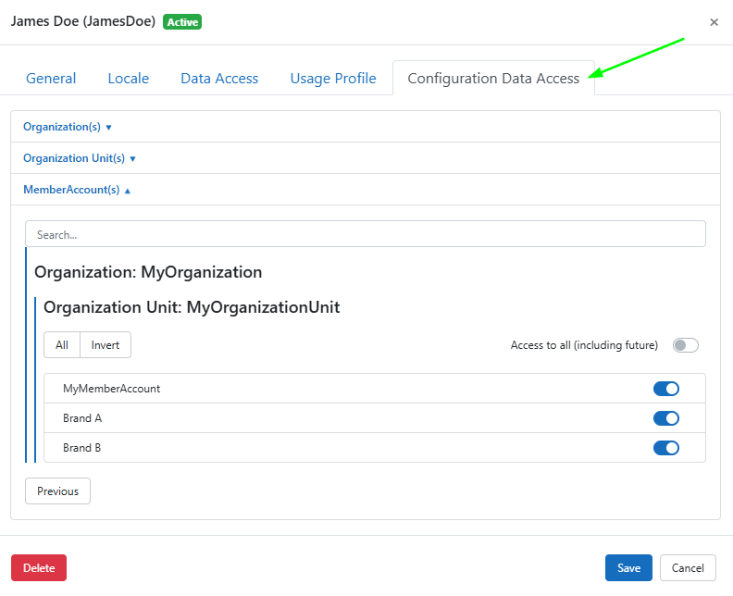
Task: Expand the Organization Unit(s) section
Action: (80, 158)
